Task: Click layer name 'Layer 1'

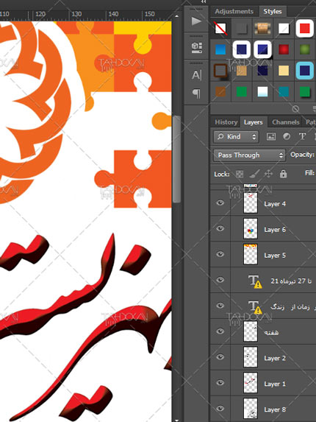Action: [x=275, y=384]
